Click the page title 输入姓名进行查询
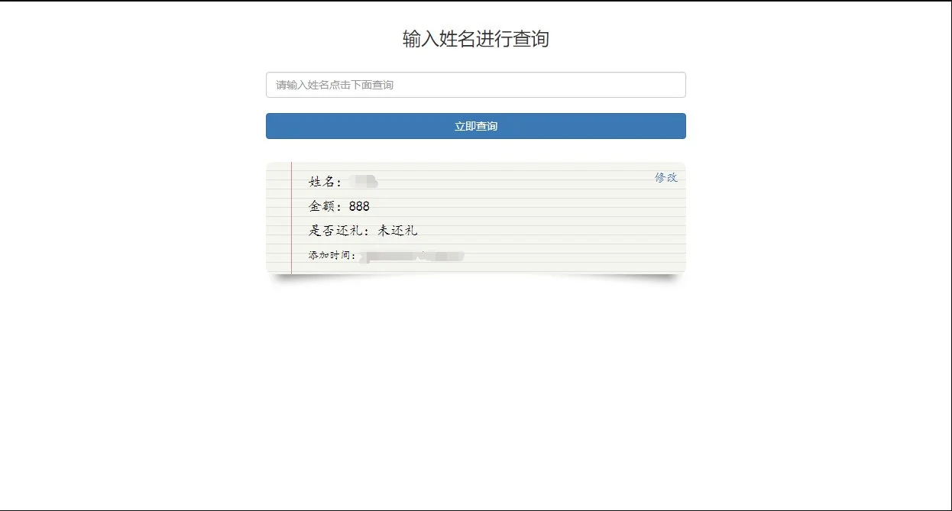Screen dimensions: 952x511 pyautogui.click(x=476, y=38)
